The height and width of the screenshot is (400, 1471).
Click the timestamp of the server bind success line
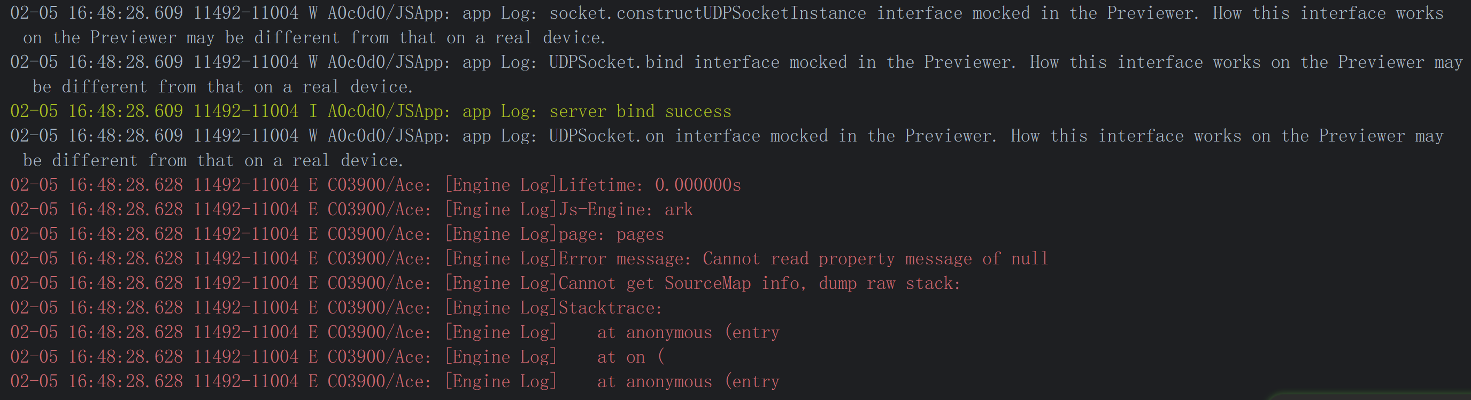(96, 111)
